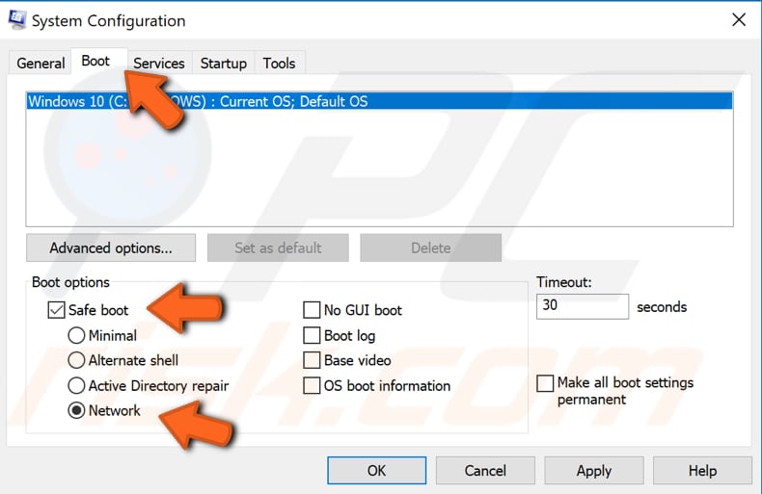Click the Timeout seconds input field
The image size is (762, 494).
(583, 306)
